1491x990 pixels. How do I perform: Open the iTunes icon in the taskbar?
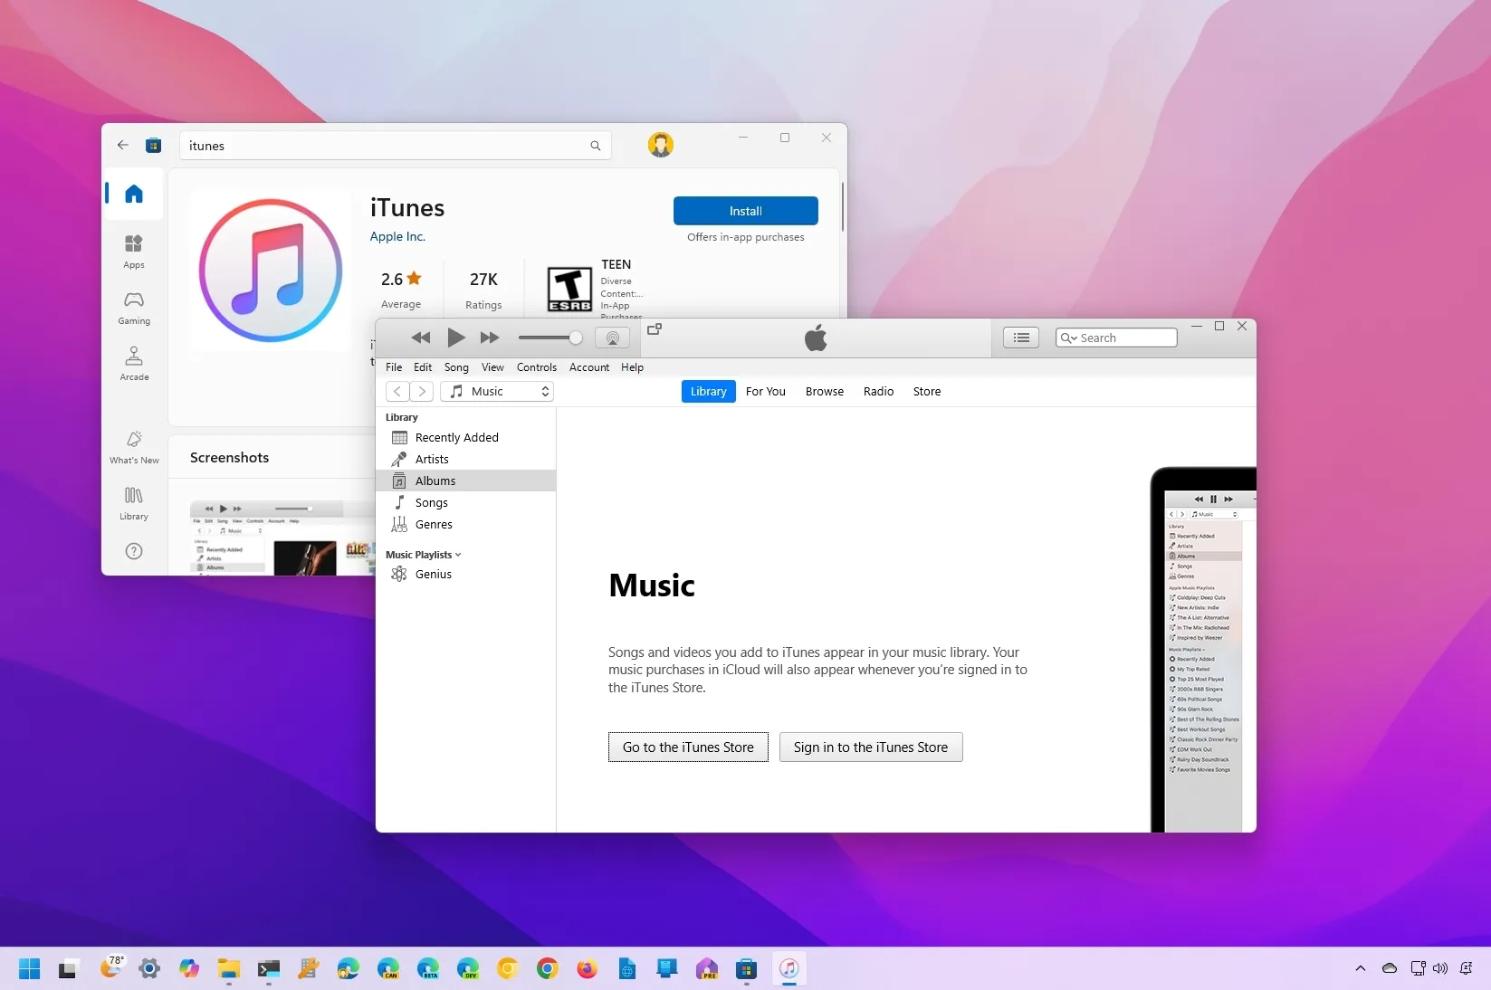[789, 968]
